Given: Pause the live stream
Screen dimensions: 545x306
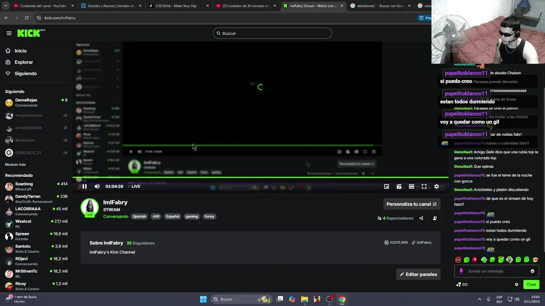Looking at the screenshot, I should point(84,186).
